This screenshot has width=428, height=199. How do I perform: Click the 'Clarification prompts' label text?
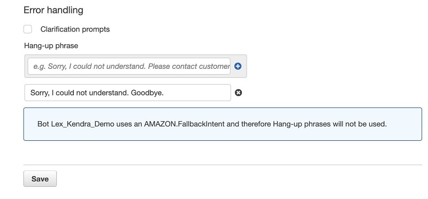[75, 29]
